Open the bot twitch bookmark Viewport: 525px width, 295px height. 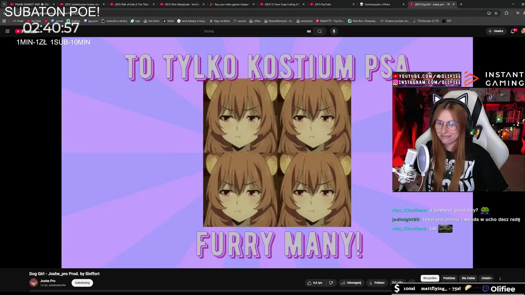point(151,21)
